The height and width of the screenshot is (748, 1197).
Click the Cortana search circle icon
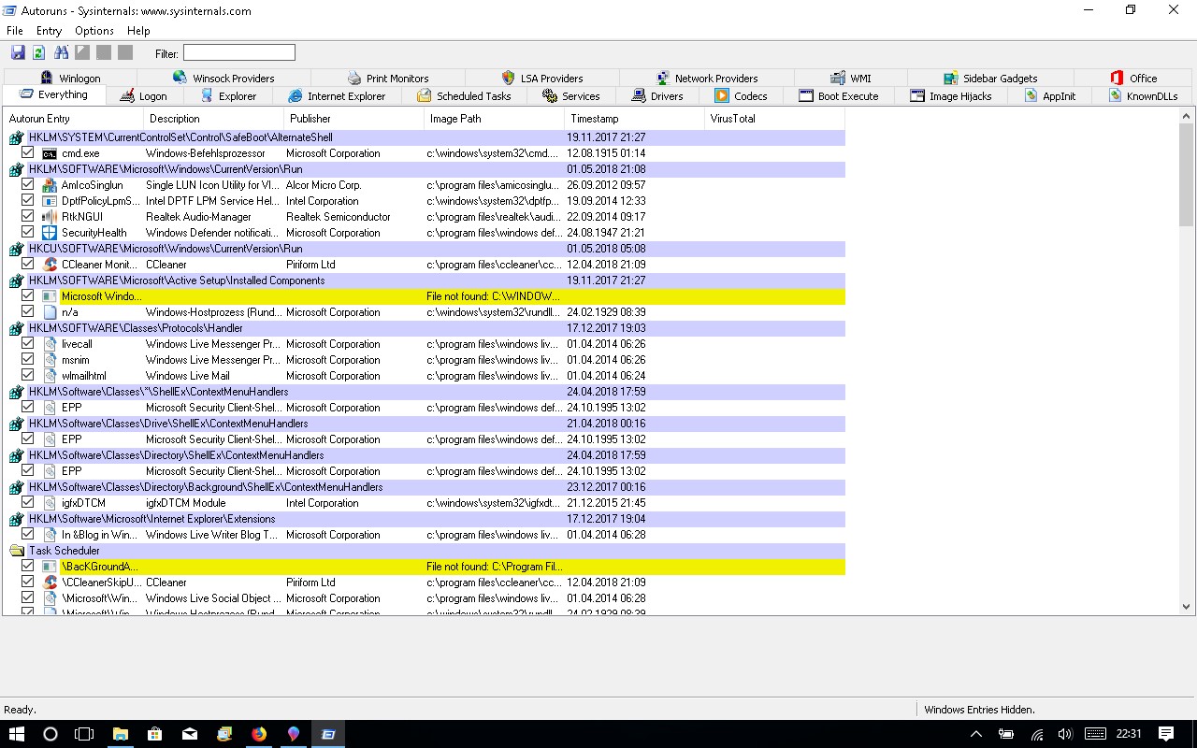50,734
